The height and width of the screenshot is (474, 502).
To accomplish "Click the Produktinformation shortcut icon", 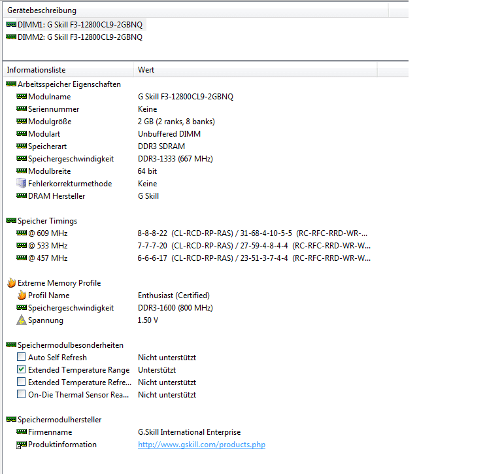I will (22, 445).
